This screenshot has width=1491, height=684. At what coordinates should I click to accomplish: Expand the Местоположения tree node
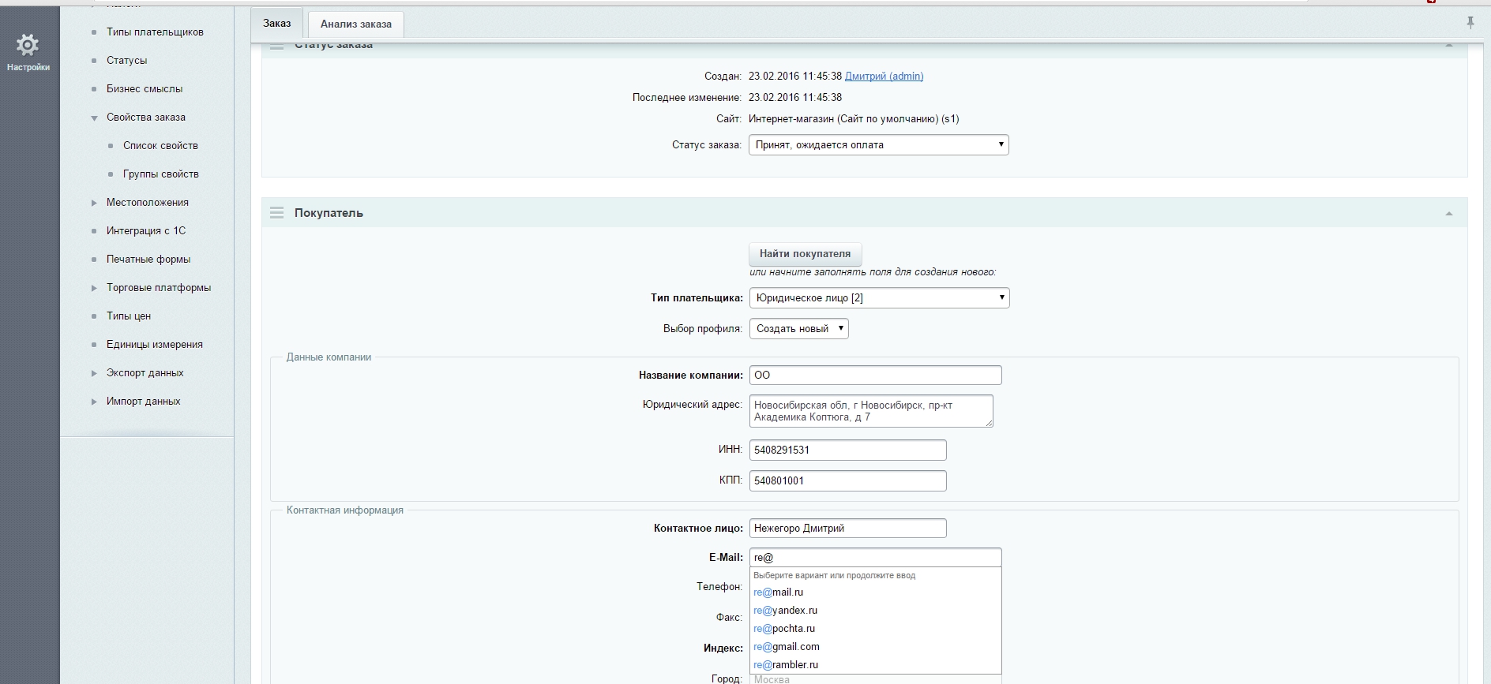coord(94,203)
